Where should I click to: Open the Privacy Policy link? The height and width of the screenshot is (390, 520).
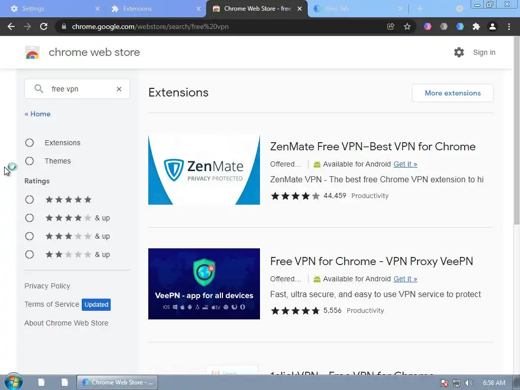[x=47, y=286]
